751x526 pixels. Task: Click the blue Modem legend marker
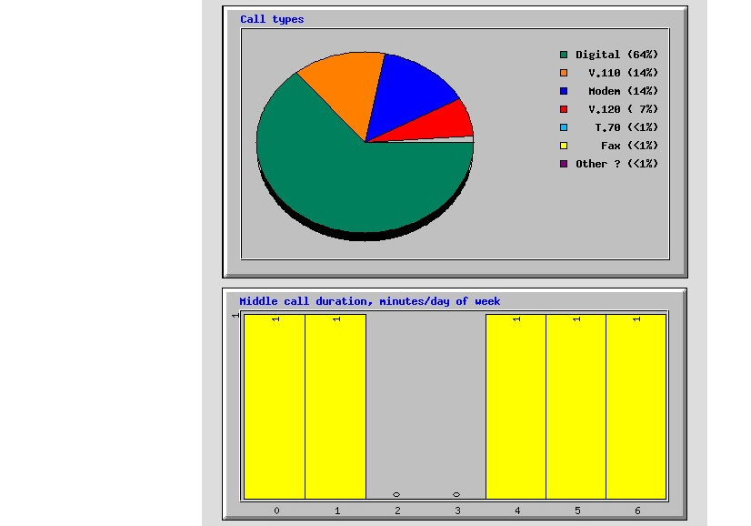click(x=566, y=91)
